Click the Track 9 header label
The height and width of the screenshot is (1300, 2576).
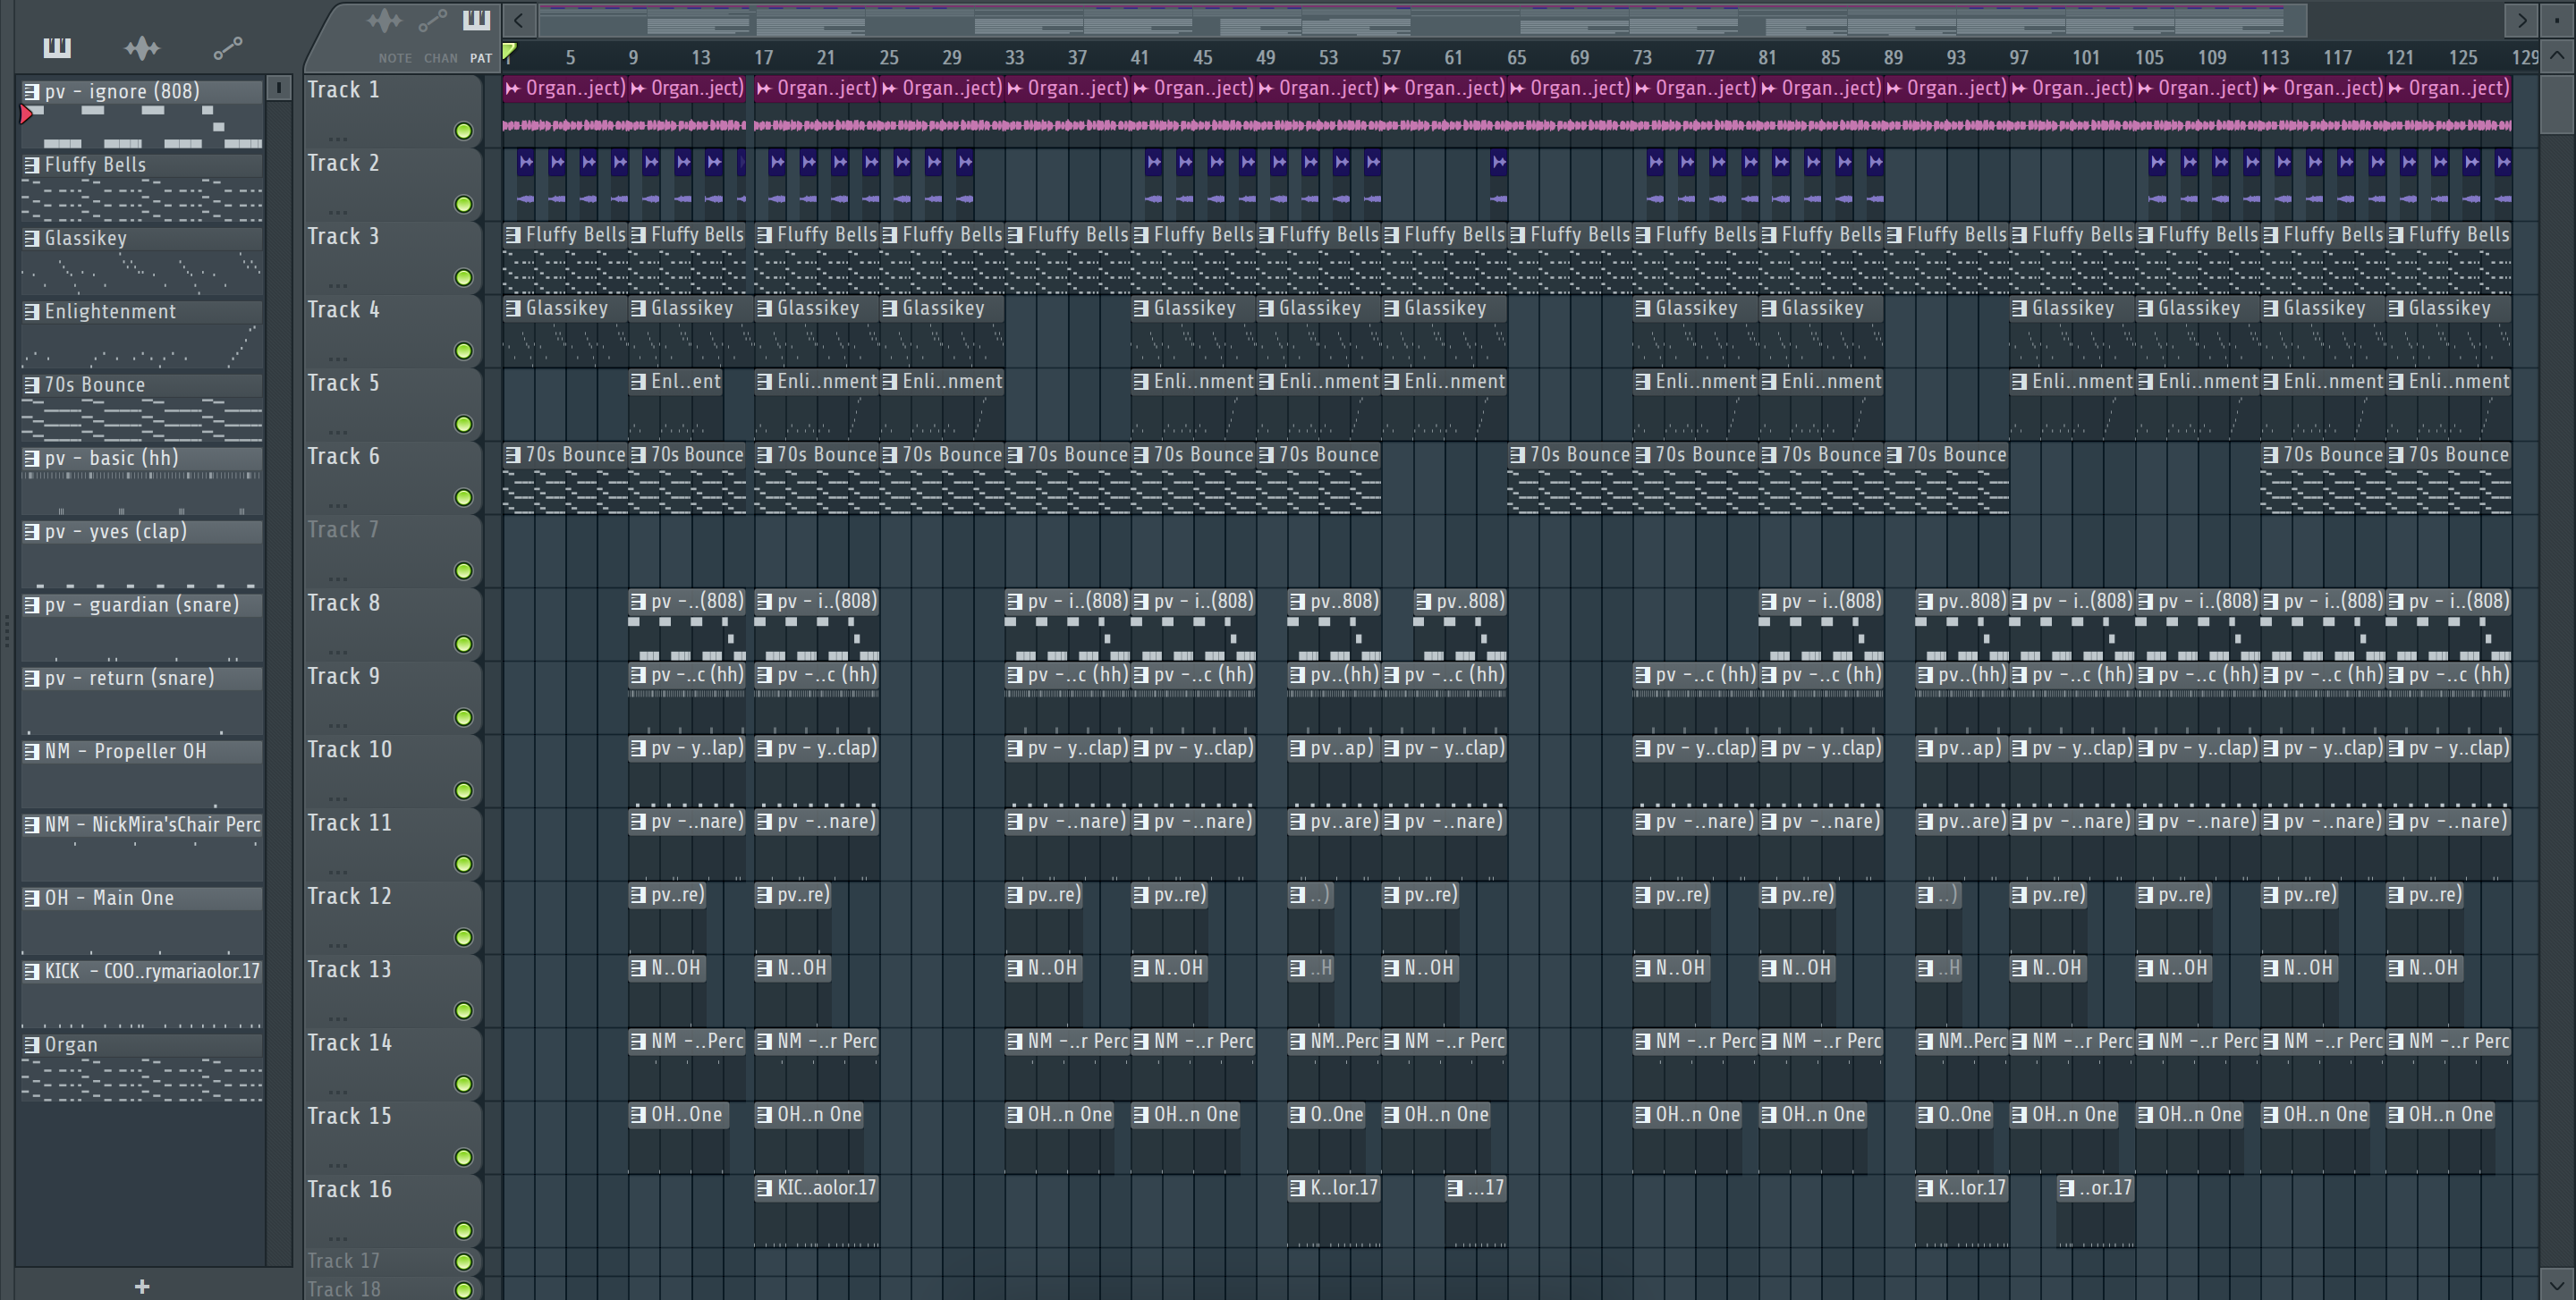pyautogui.click(x=343, y=677)
